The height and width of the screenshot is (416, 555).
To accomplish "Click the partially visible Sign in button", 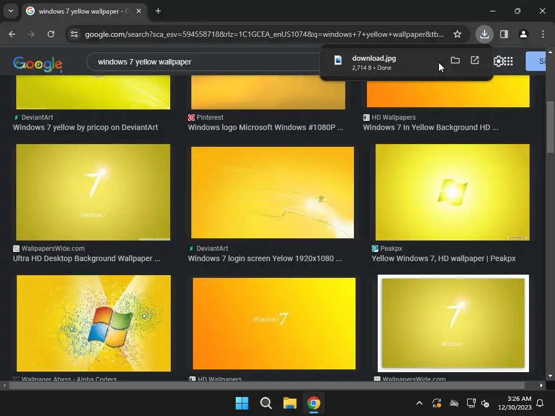I will (535, 61).
